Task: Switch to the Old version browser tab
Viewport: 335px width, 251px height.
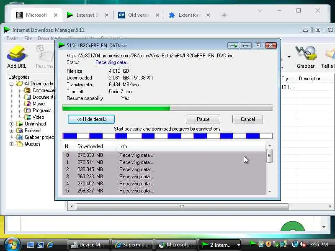Action: click(x=139, y=15)
